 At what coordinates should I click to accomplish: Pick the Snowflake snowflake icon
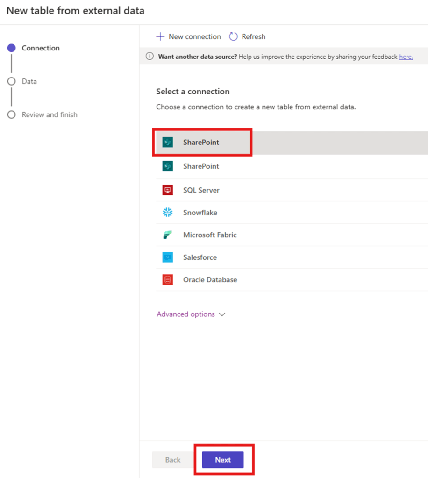(167, 213)
